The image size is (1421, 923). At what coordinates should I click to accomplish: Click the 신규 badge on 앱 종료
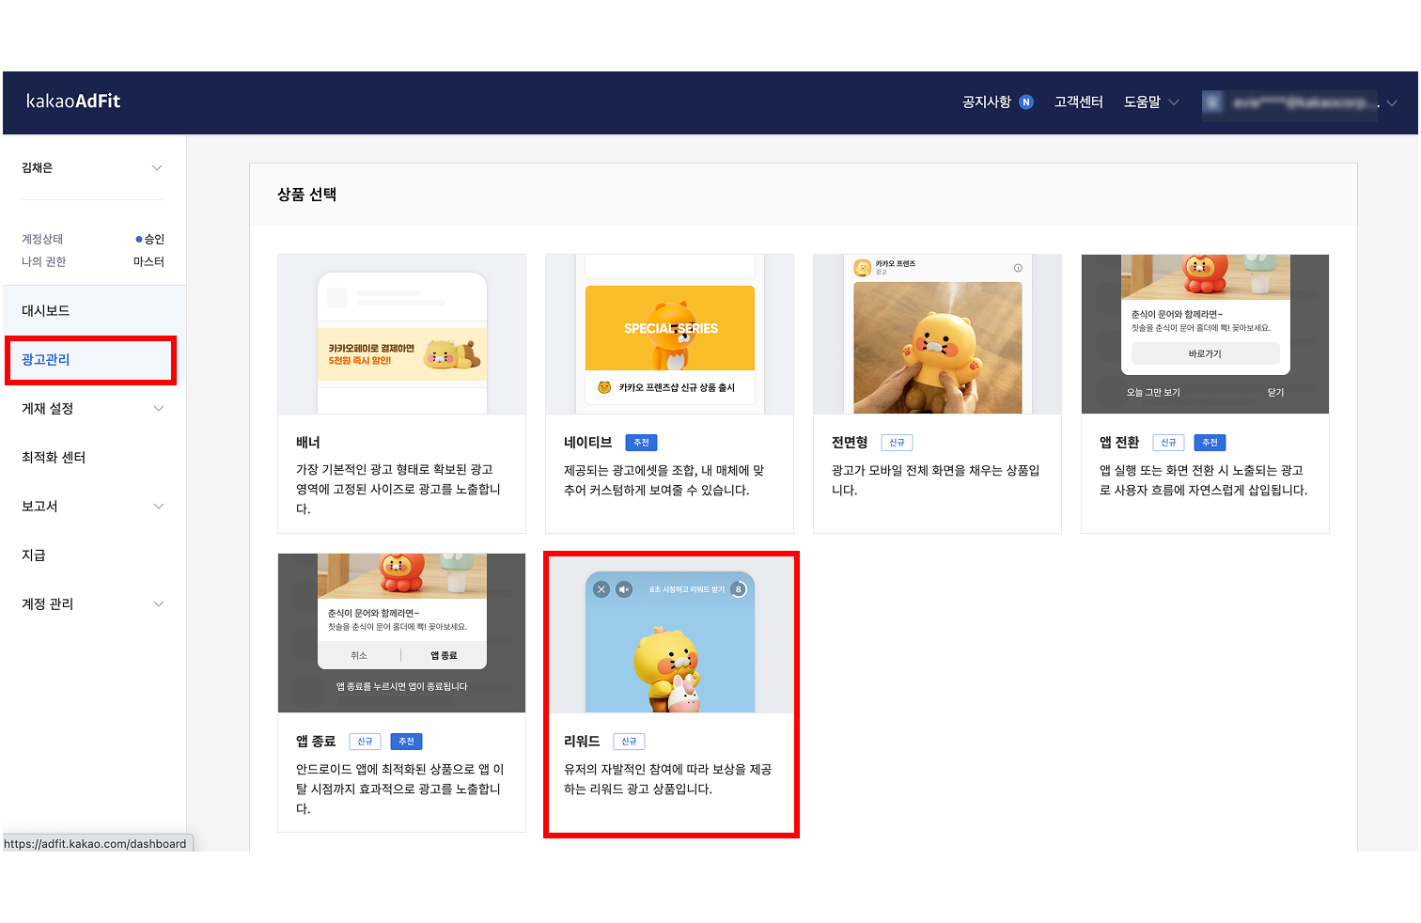click(365, 742)
